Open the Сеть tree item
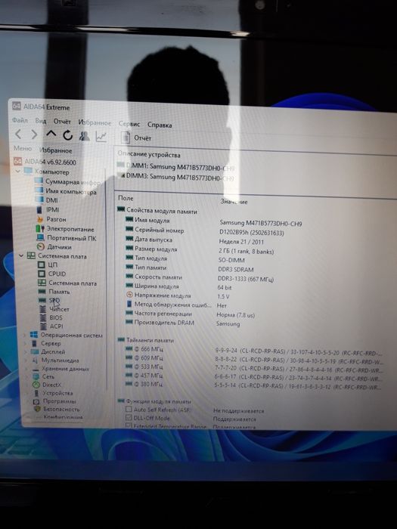Screen dimensions: 397x529 [43, 376]
